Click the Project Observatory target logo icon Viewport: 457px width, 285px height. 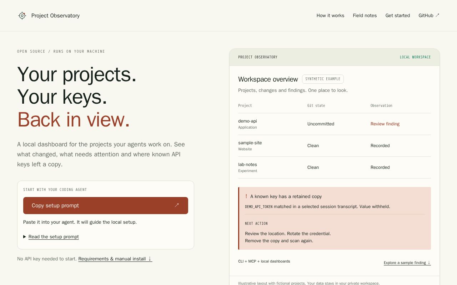22,16
